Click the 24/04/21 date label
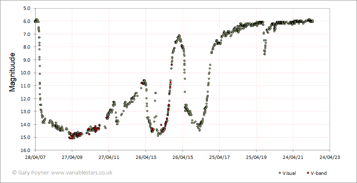Image resolution: width=357 pixels, height=183 pixels. pyautogui.click(x=293, y=158)
